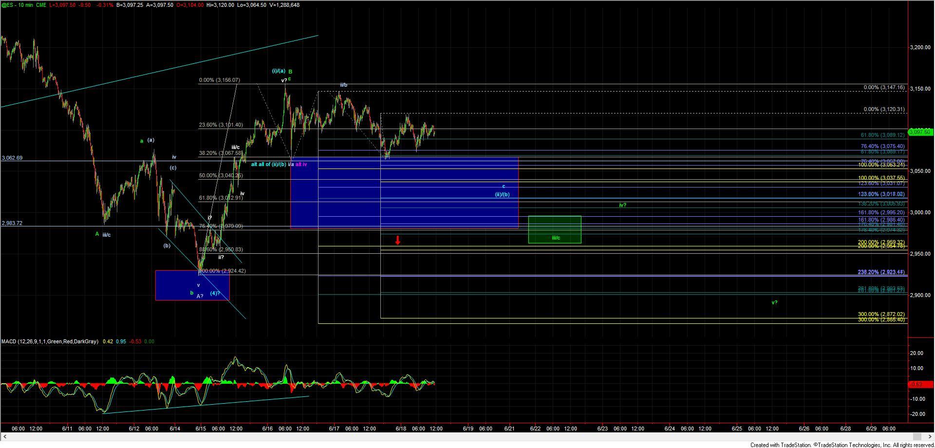935x448 pixels.
Task: Click the scrollbar right arrow button
Action: (930, 437)
